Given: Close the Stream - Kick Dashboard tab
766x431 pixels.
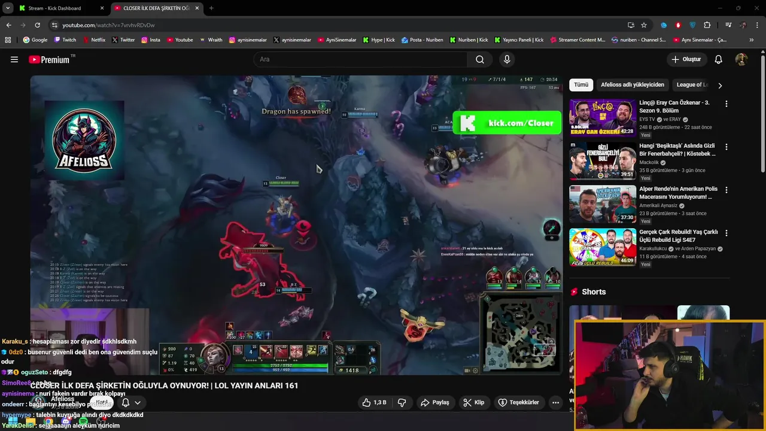Looking at the screenshot, I should tap(102, 8).
